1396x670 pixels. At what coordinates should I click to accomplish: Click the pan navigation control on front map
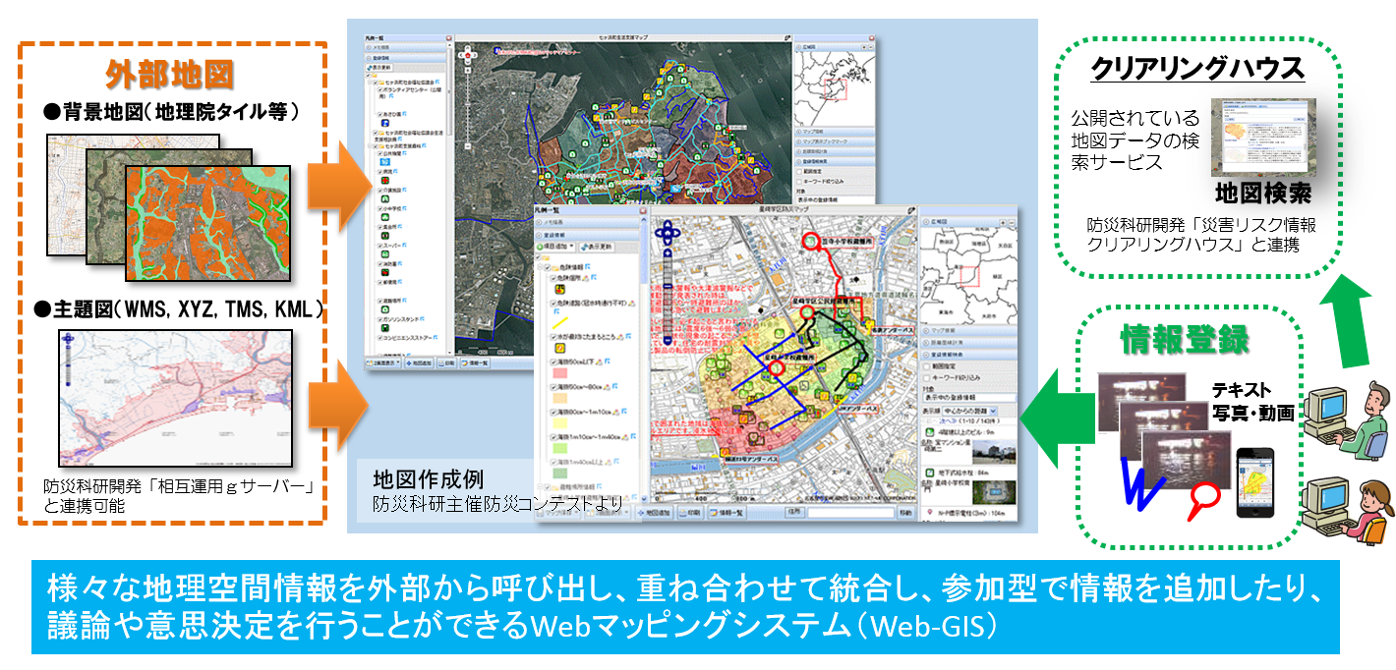click(669, 235)
